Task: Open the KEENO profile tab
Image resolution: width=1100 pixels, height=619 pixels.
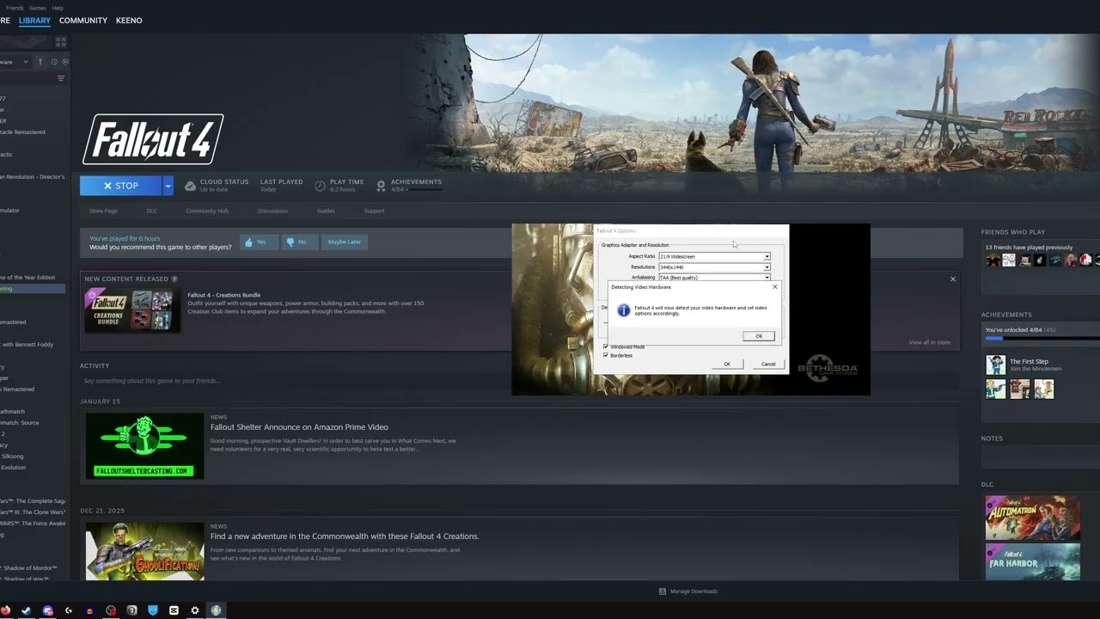Action: click(x=129, y=20)
